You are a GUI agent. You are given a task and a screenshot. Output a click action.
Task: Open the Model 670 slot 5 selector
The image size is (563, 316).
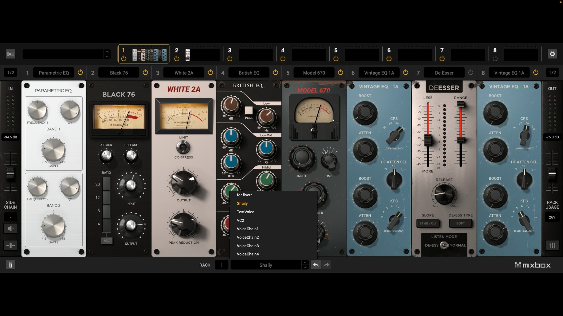[314, 73]
